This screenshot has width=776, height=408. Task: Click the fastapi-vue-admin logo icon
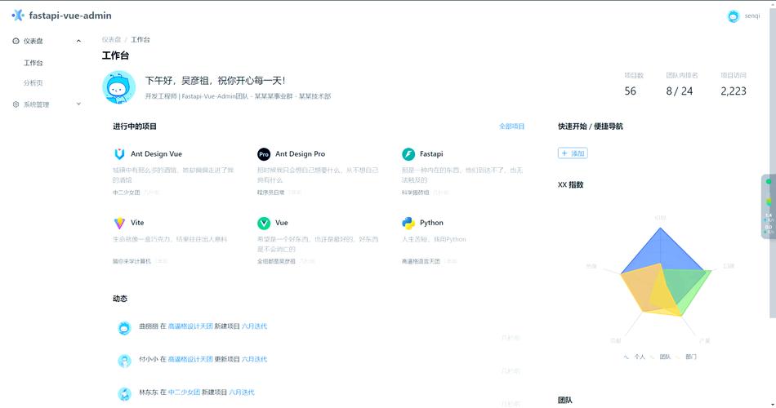point(18,16)
